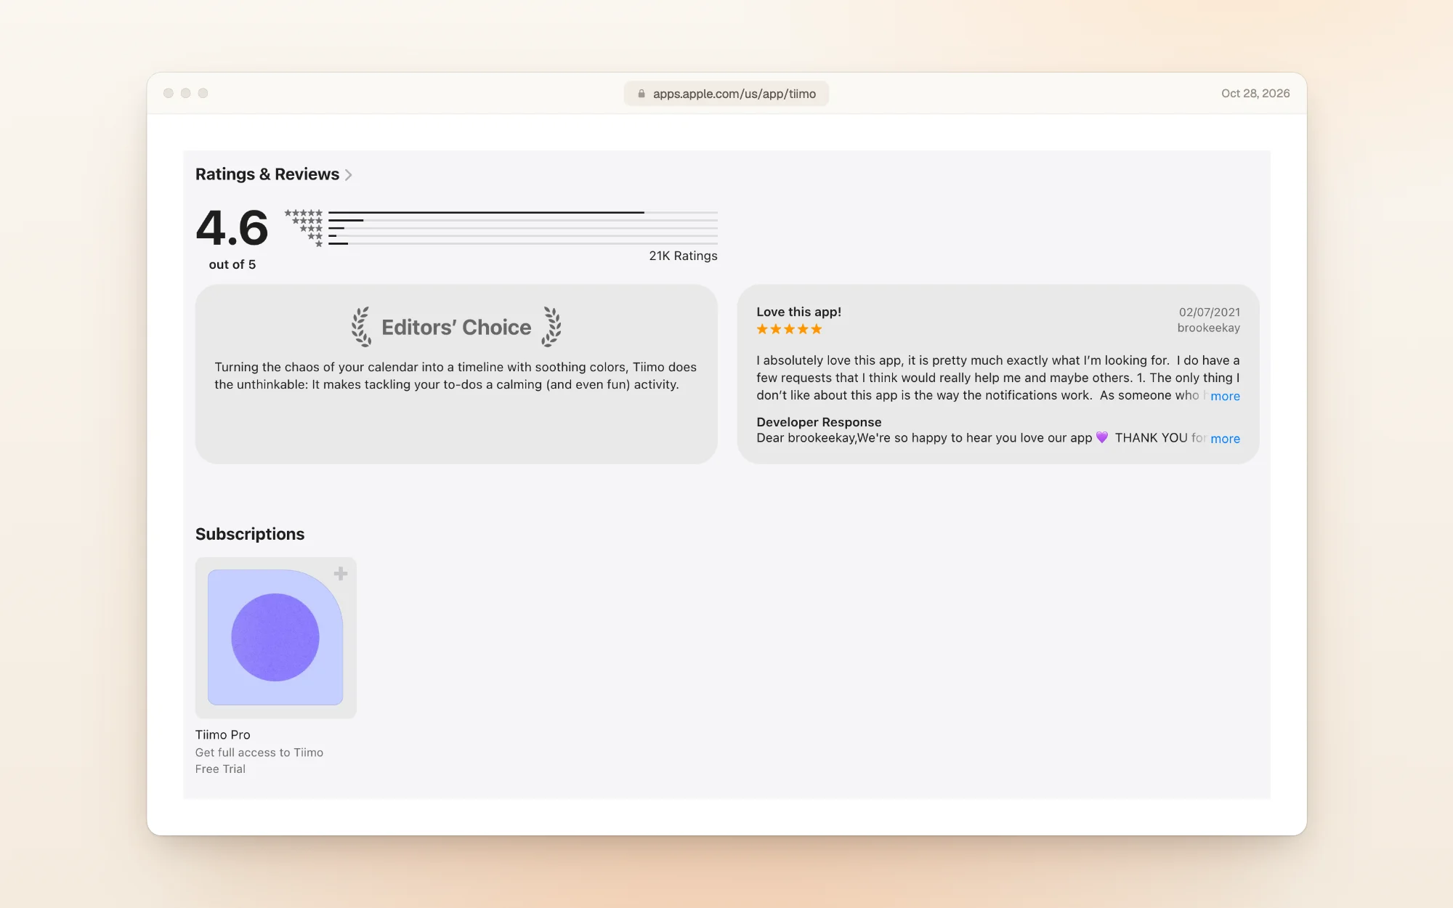
Task: Click the plus icon on the Tiimo Pro card
Action: coord(341,574)
